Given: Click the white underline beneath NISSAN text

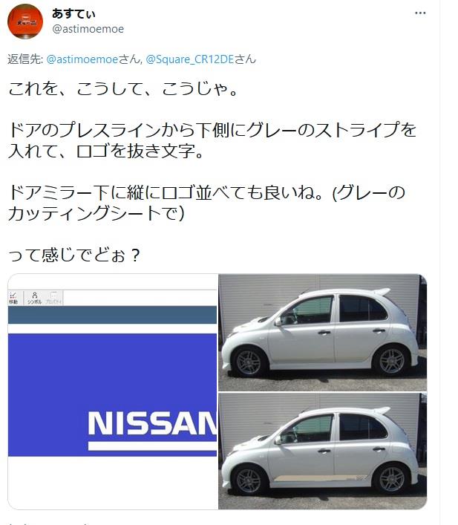Looking at the screenshot, I should 152,446.
